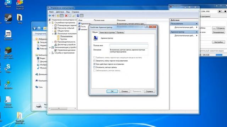The height and width of the screenshot is (127, 227).
Task: Click the Export list toolbar icon
Action: pos(73,16)
